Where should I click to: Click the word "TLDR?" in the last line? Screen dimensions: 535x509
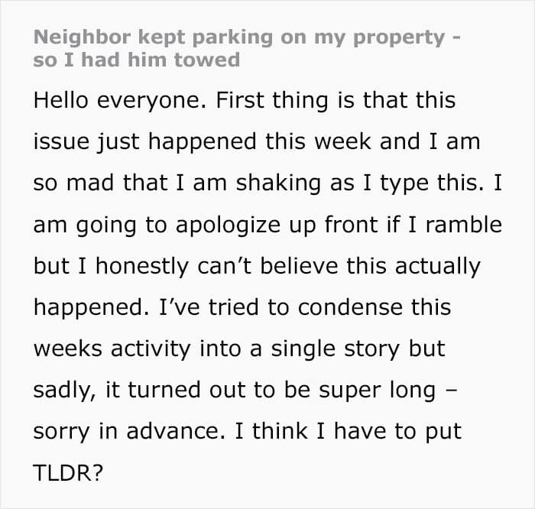pos(68,473)
